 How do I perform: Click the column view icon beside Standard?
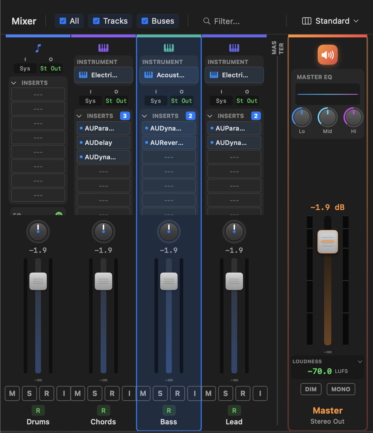(x=307, y=21)
